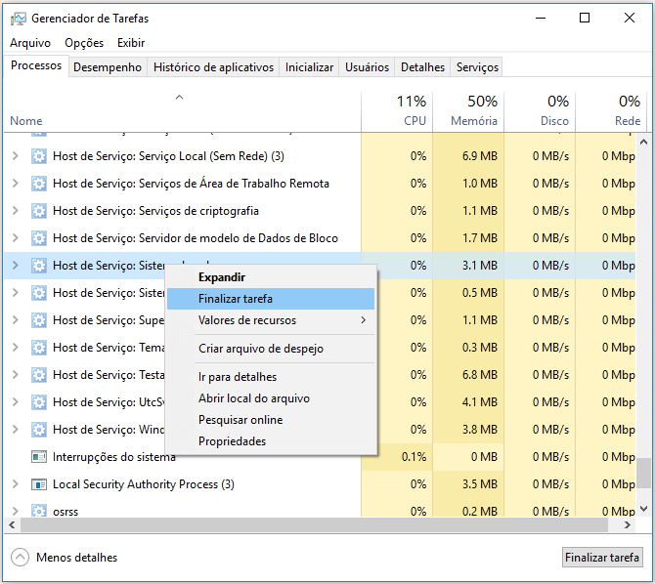Switch to the Desempenho tab
Viewport: 655px width, 584px height.
[x=108, y=67]
